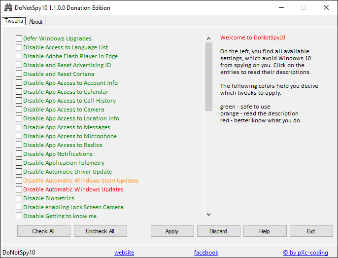Select Disable Automatic Windows Updates red text
338x258 pixels.
73,189
